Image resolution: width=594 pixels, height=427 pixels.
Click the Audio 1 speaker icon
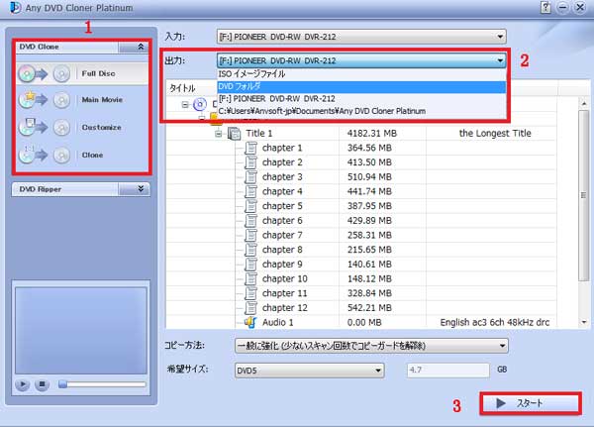(x=250, y=322)
